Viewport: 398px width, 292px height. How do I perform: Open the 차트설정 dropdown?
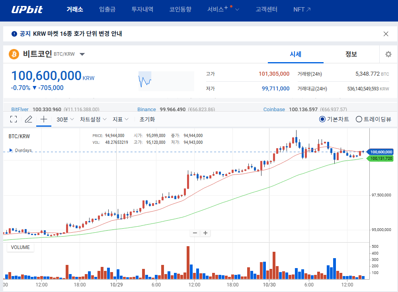(x=93, y=119)
